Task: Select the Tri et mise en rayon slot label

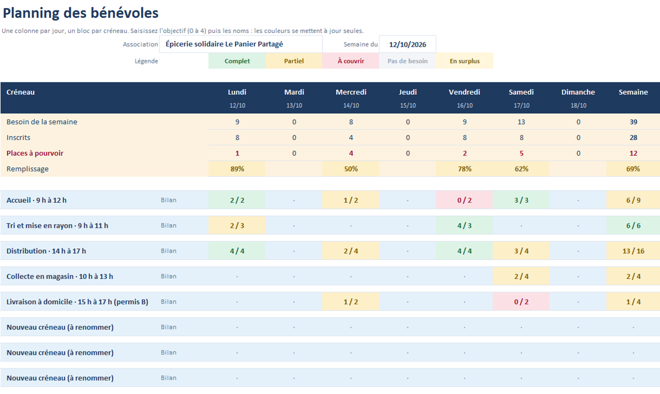Action: coord(57,226)
